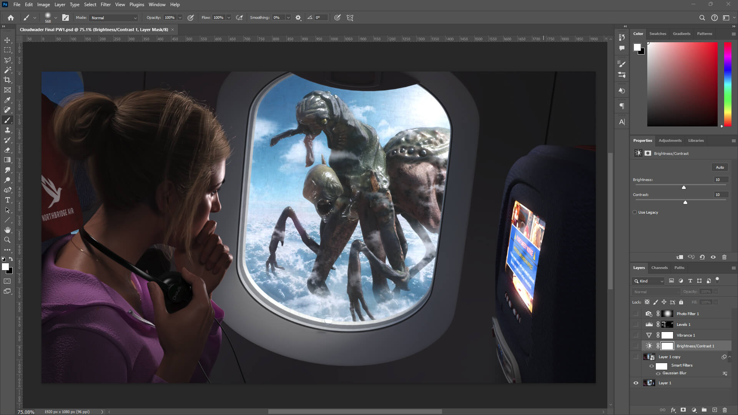Hide Layer 1 visibility eye

click(636, 383)
